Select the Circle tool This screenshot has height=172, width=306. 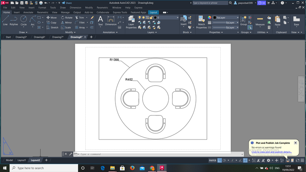pyautogui.click(x=24, y=21)
